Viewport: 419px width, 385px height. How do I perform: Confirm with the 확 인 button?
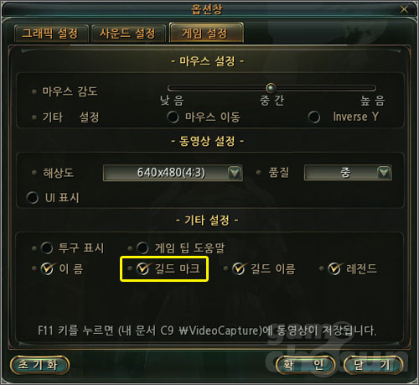(x=305, y=365)
